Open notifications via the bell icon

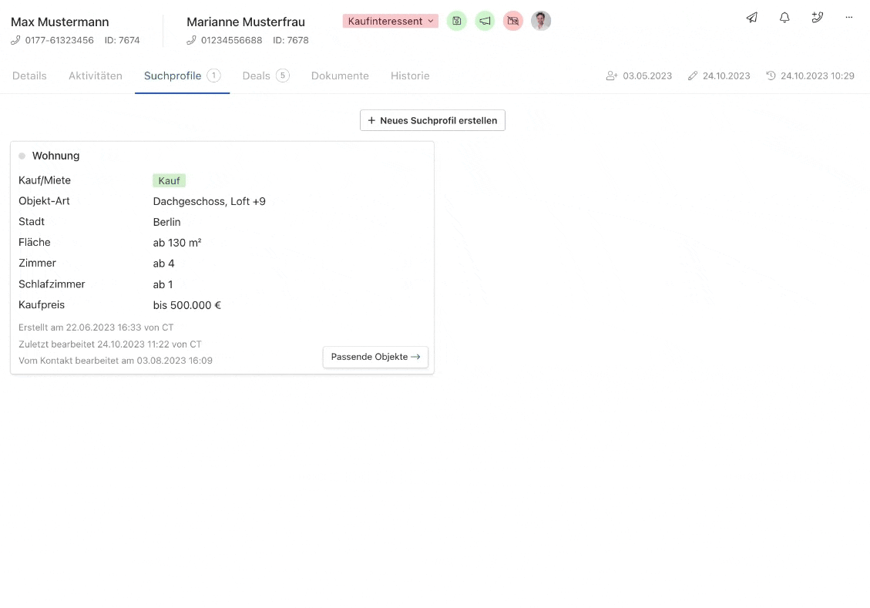click(x=784, y=18)
